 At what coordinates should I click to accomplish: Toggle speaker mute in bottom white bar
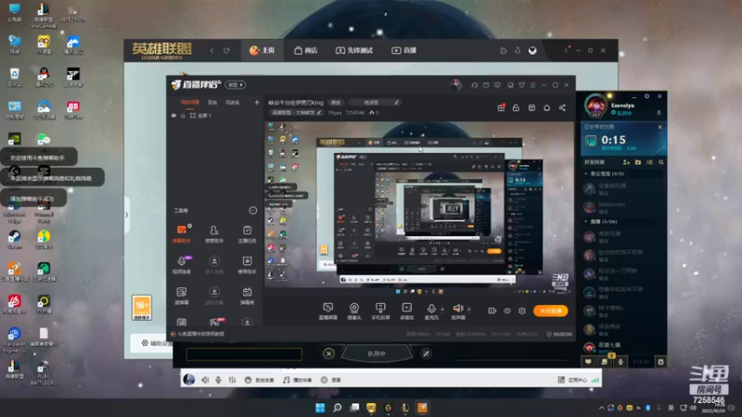(205, 380)
